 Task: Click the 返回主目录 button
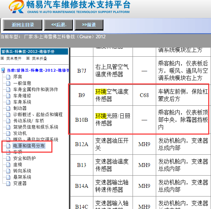point(23,25)
